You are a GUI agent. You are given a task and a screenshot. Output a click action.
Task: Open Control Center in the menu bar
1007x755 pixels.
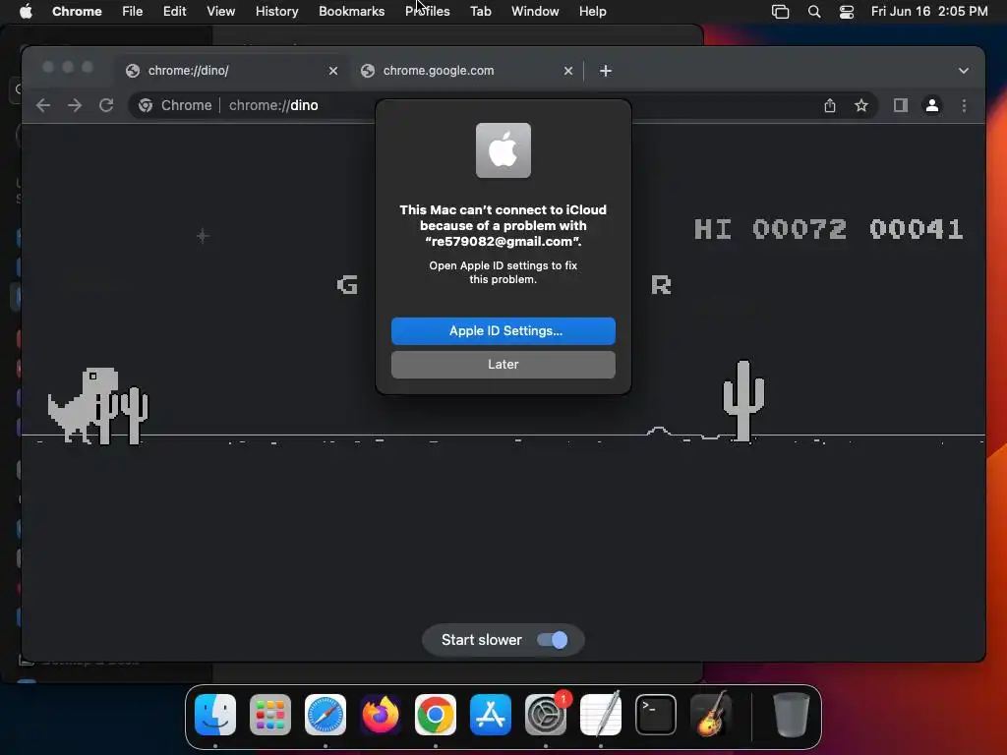click(847, 12)
